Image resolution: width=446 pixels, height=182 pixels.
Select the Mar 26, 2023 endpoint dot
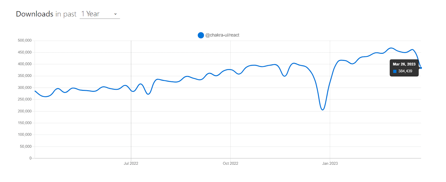[x=421, y=68]
